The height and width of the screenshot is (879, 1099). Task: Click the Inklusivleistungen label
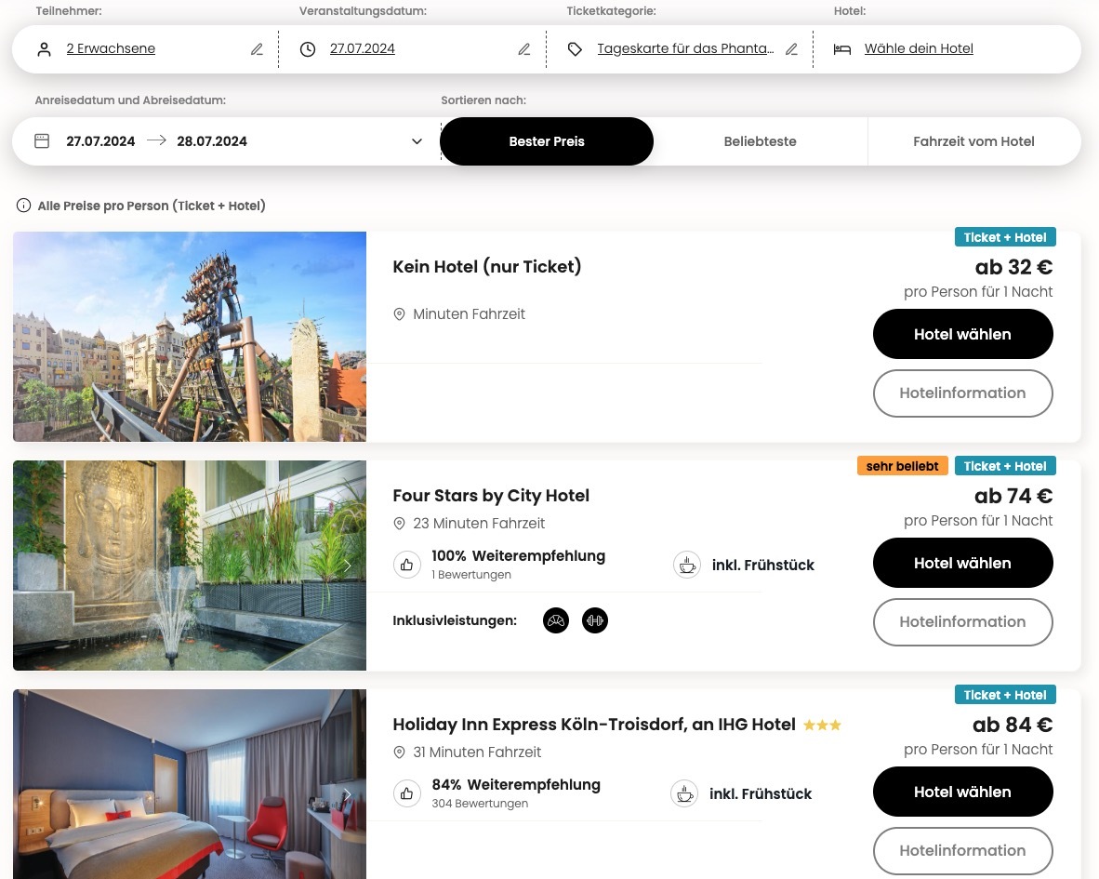click(x=454, y=620)
